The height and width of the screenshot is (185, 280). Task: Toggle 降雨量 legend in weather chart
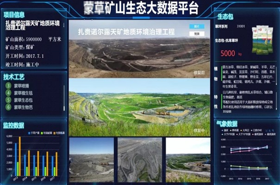coord(234,130)
